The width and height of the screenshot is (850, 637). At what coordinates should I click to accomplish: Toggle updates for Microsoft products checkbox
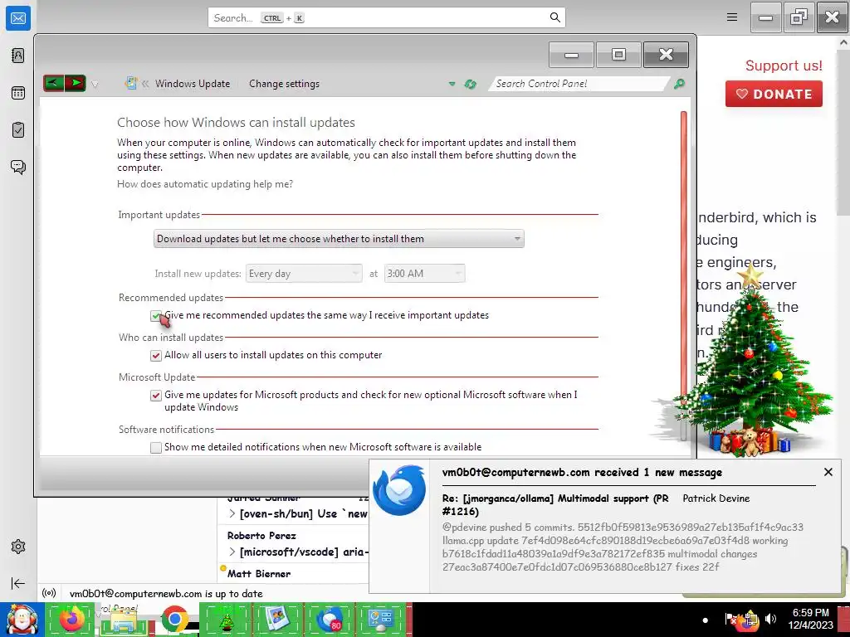point(156,396)
